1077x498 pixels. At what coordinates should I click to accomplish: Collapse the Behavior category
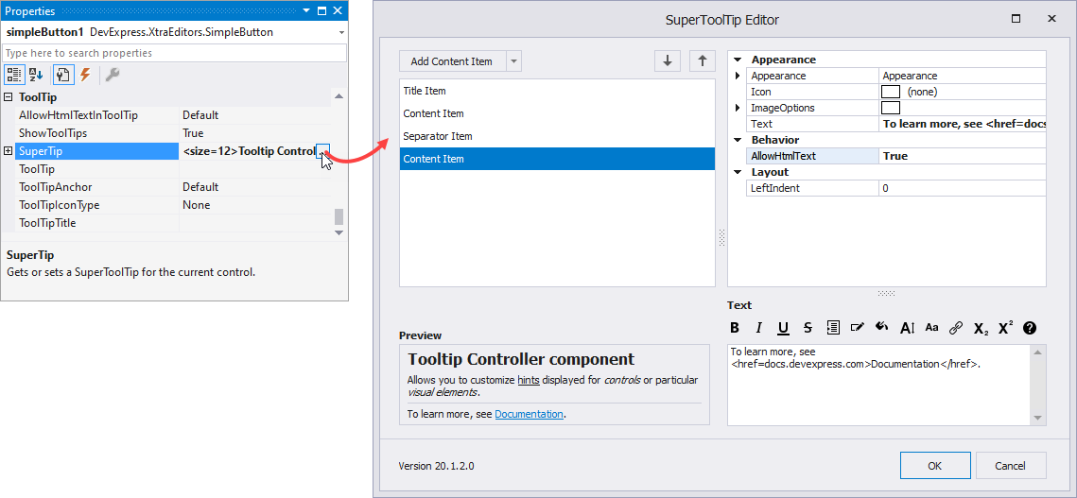[x=738, y=140]
